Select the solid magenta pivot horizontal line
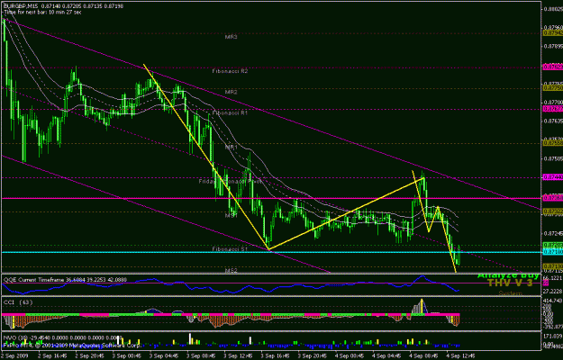Image resolution: width=563 pixels, height=360 pixels. click(271, 198)
